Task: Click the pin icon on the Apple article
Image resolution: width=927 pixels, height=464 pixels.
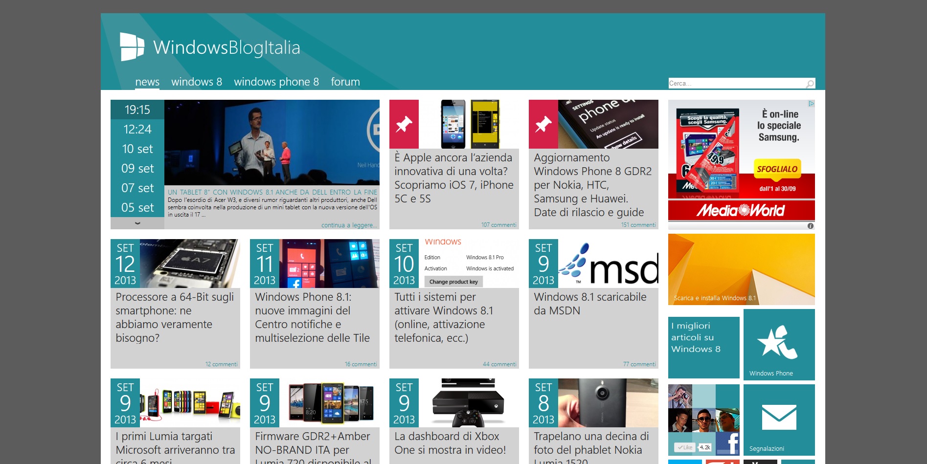Action: [404, 124]
